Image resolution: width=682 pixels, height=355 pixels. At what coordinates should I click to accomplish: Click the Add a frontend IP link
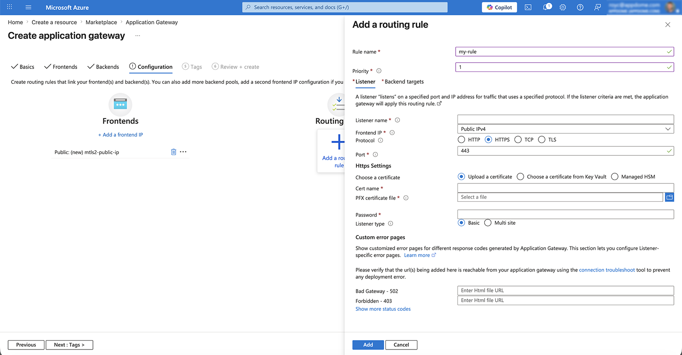[121, 135]
